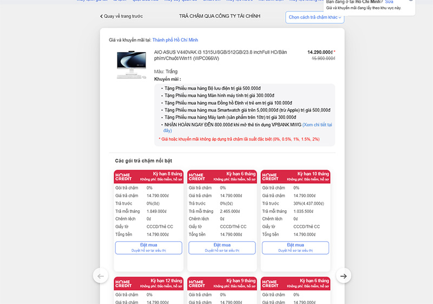The width and height of the screenshot is (433, 304).
Task: Click Home Credit logo on 9 tháng card
Action: 197,284
